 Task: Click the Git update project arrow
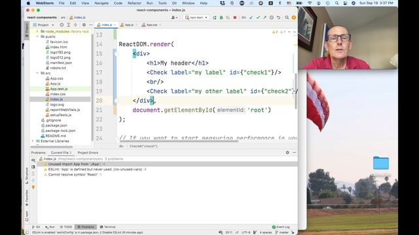[x=251, y=18]
